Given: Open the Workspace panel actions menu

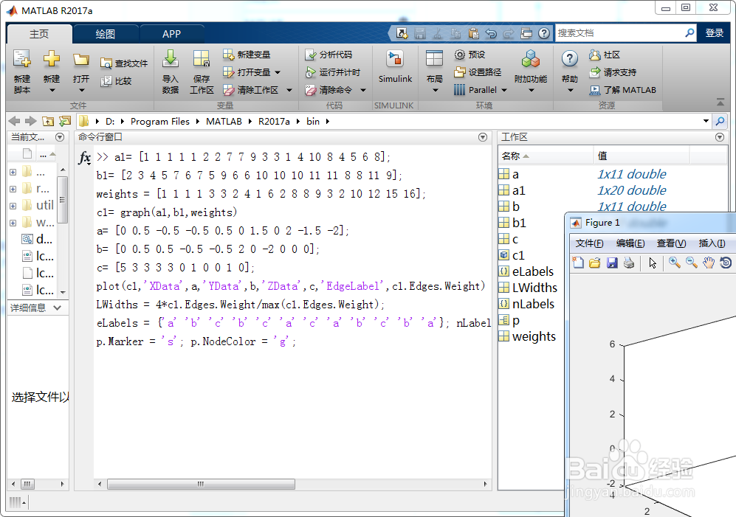Looking at the screenshot, I should click(x=720, y=137).
